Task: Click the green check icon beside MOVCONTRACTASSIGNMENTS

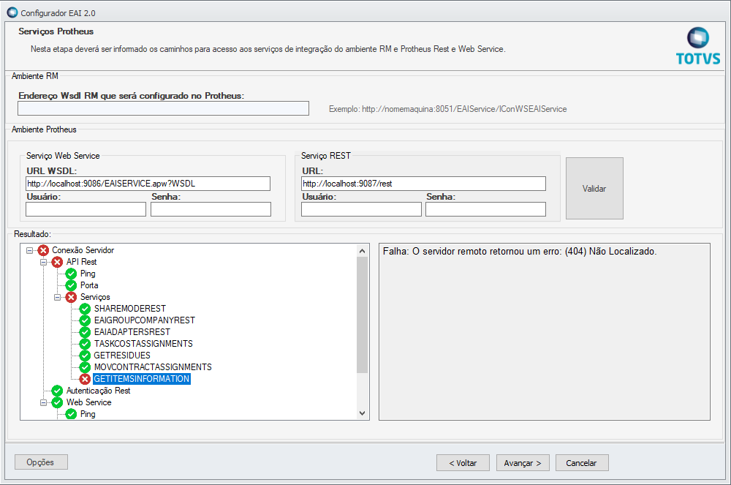Action: point(85,367)
